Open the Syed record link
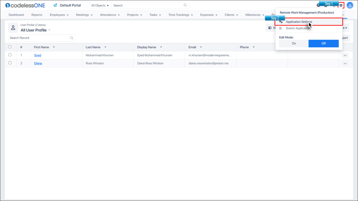Screen dimensions: 358x201 38,55
